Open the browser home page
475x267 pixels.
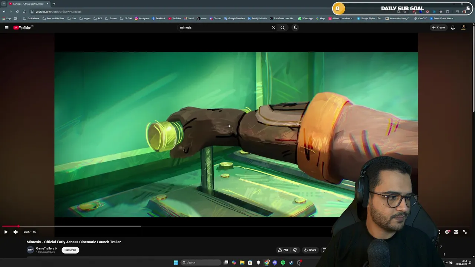tap(24, 11)
